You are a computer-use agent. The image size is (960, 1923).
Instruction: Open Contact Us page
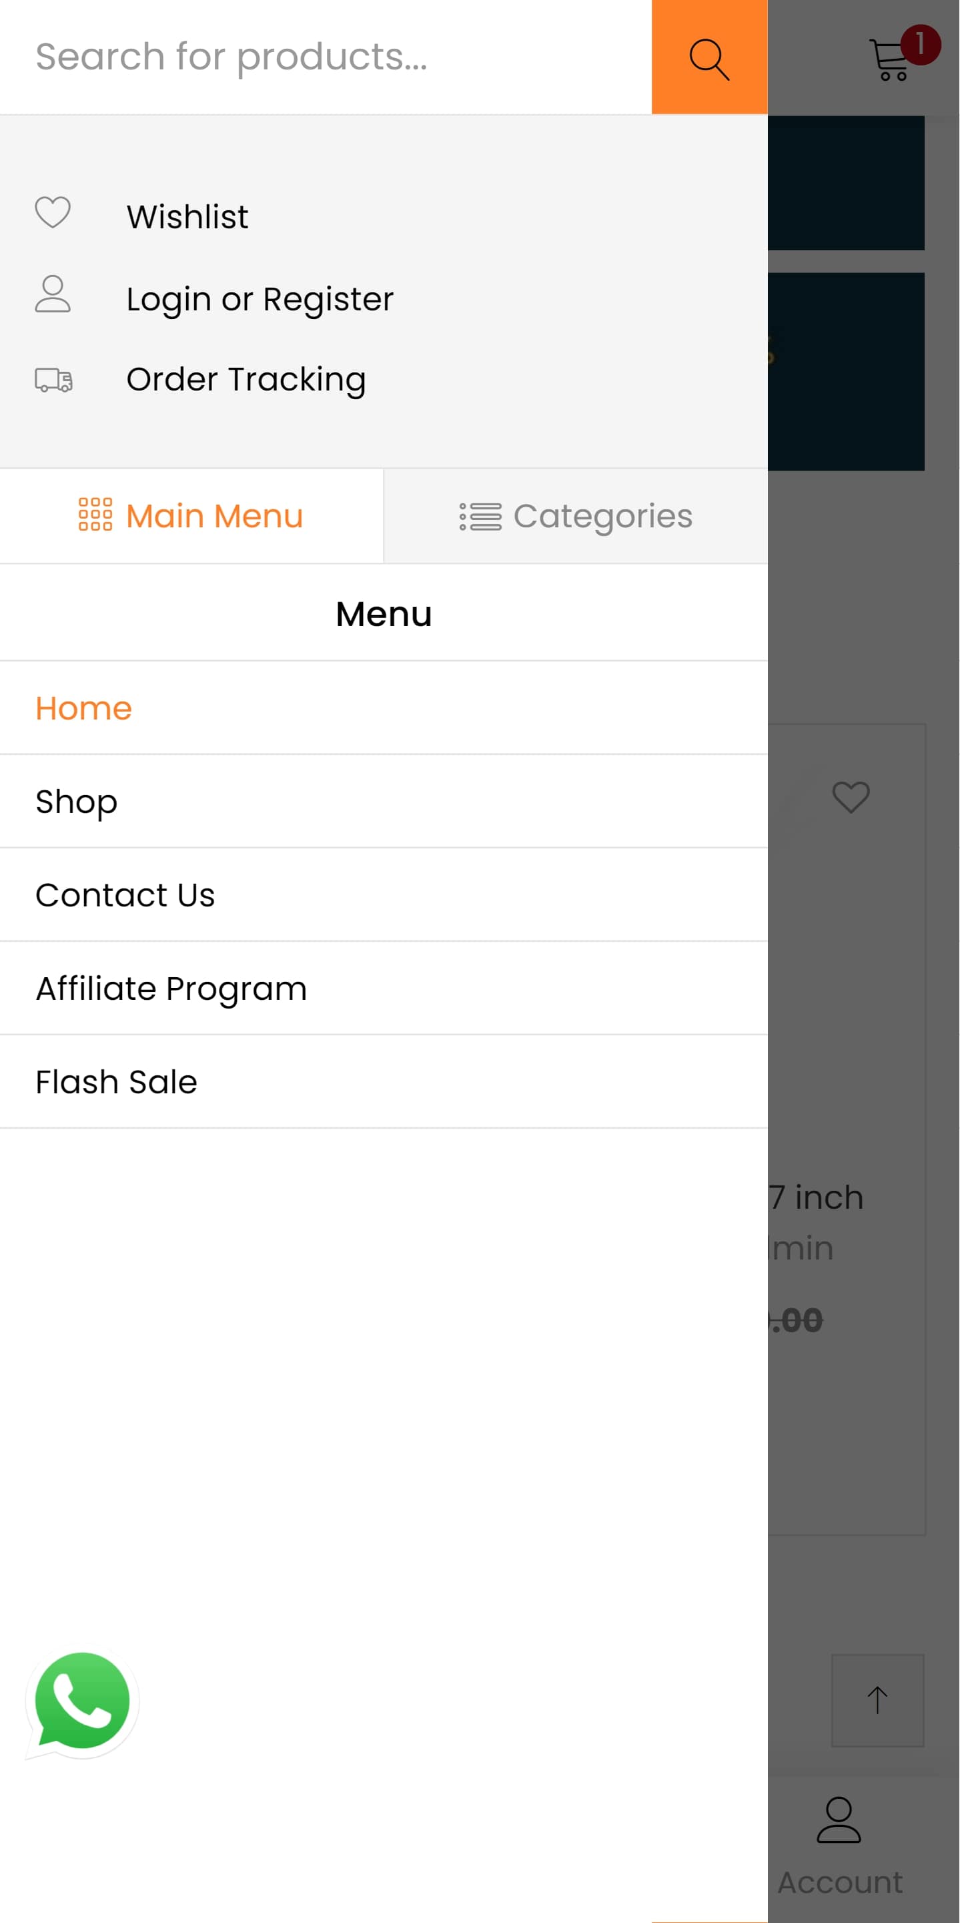125,894
